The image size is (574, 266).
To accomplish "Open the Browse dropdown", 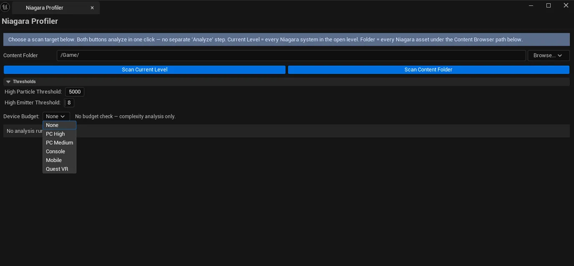I will tap(548, 55).
